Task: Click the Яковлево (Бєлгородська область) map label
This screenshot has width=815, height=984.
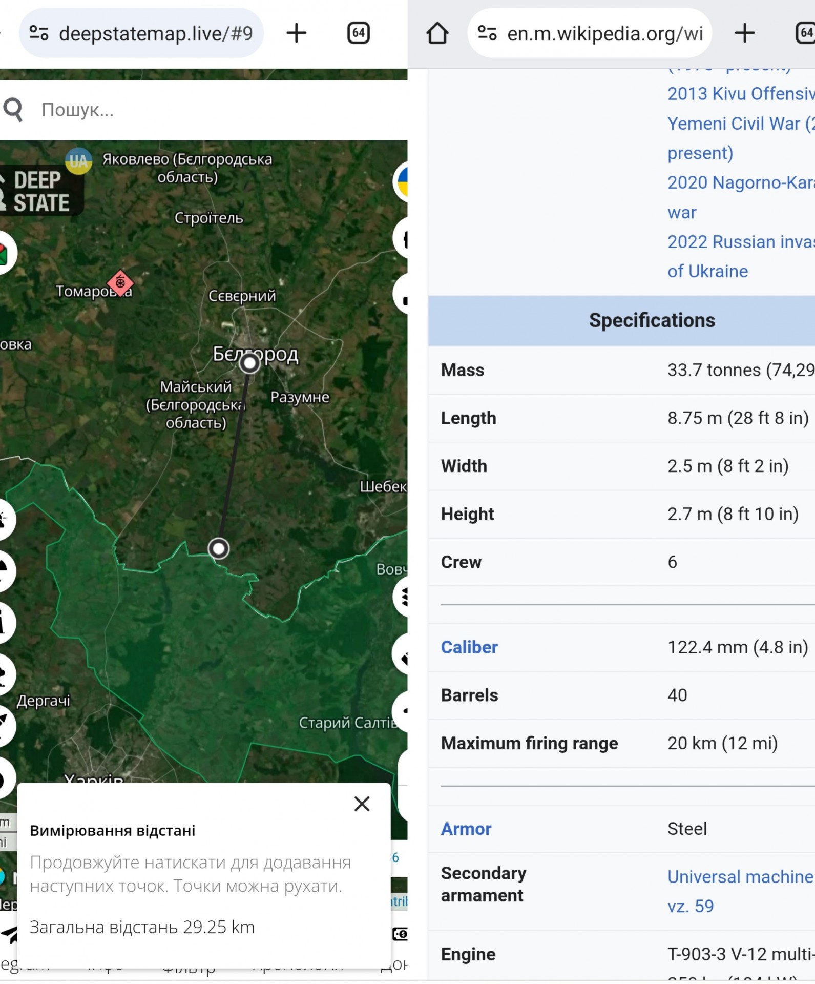Action: point(187,168)
